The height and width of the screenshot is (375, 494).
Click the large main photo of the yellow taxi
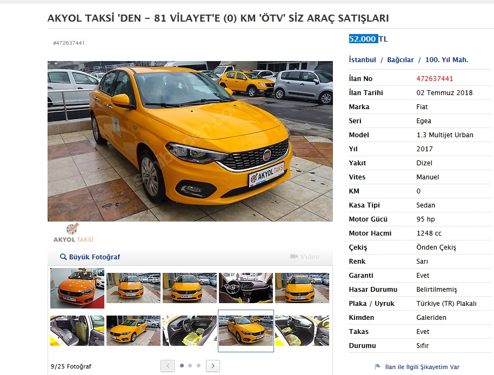[190, 140]
